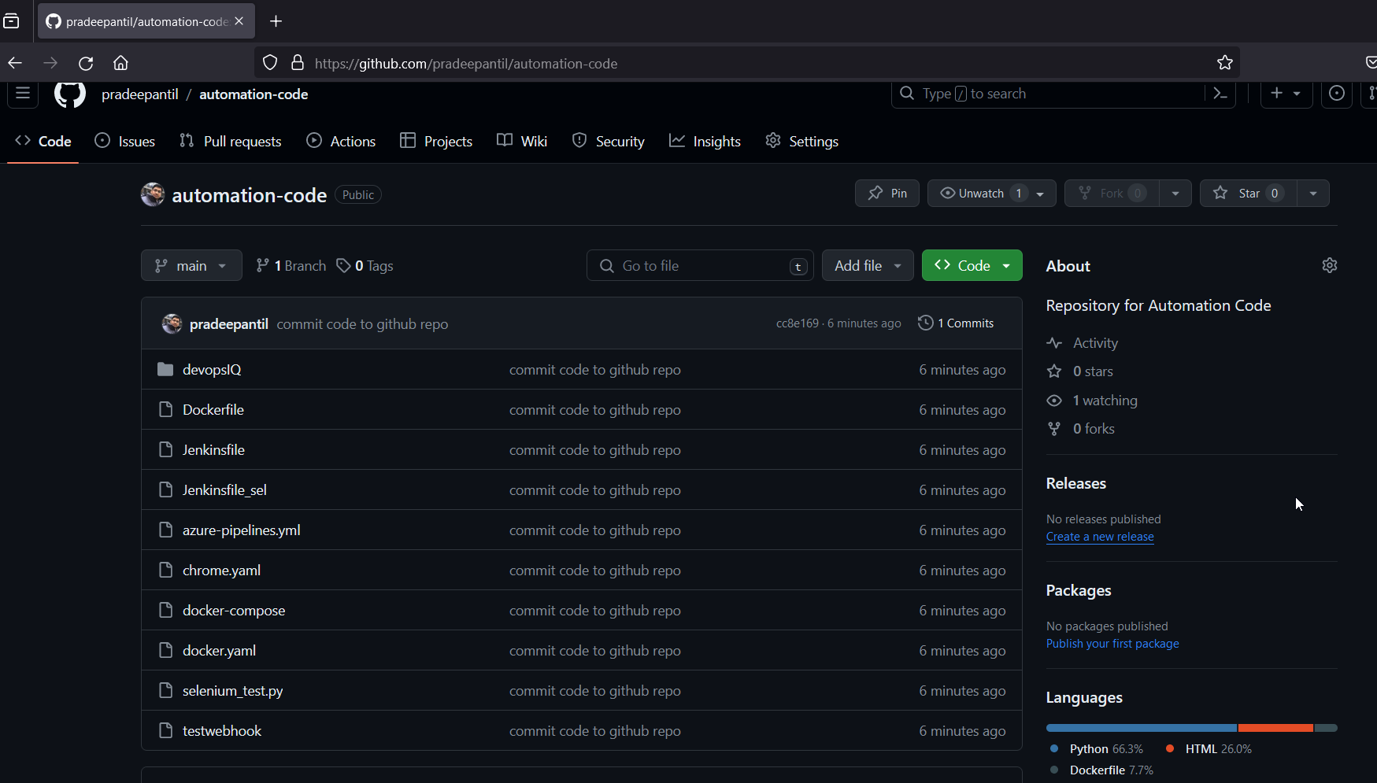Click the devopsIQ folder icon
The image size is (1377, 783).
coord(165,369)
